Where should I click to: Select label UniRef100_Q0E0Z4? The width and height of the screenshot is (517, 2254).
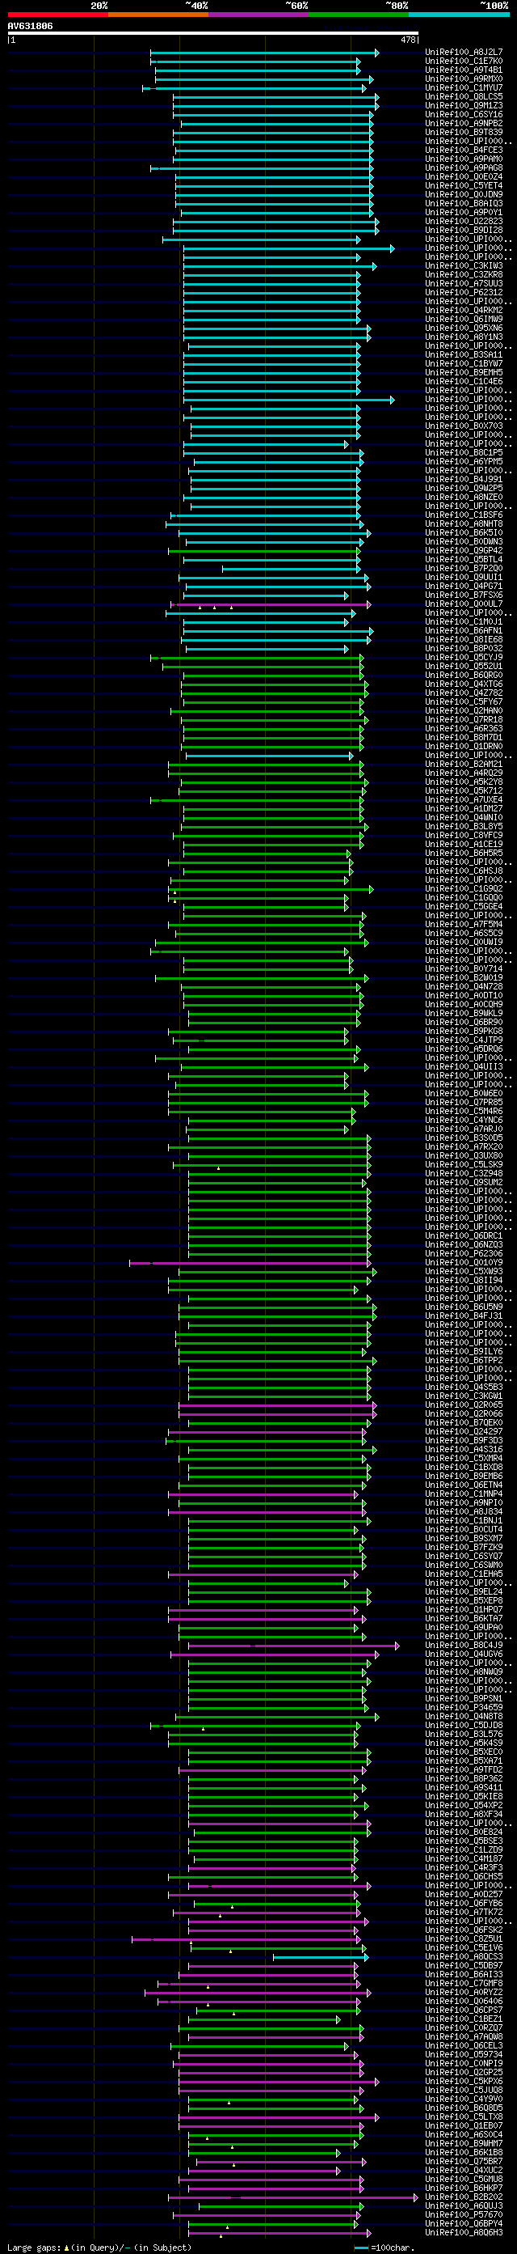point(464,176)
